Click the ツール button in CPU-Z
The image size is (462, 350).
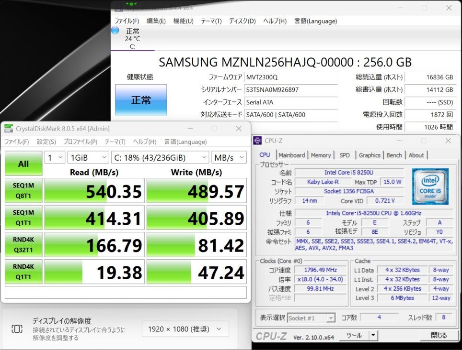click(354, 335)
